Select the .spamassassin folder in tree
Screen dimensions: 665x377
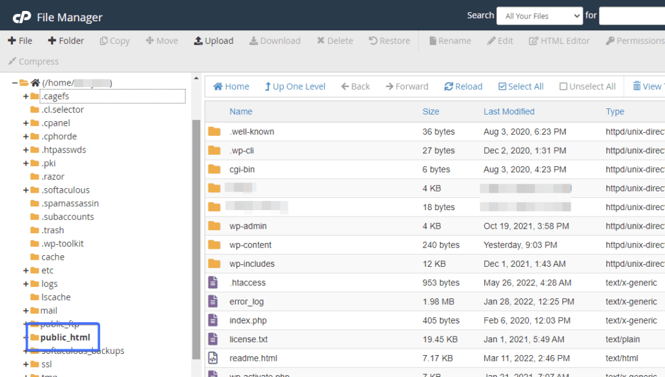tap(70, 204)
